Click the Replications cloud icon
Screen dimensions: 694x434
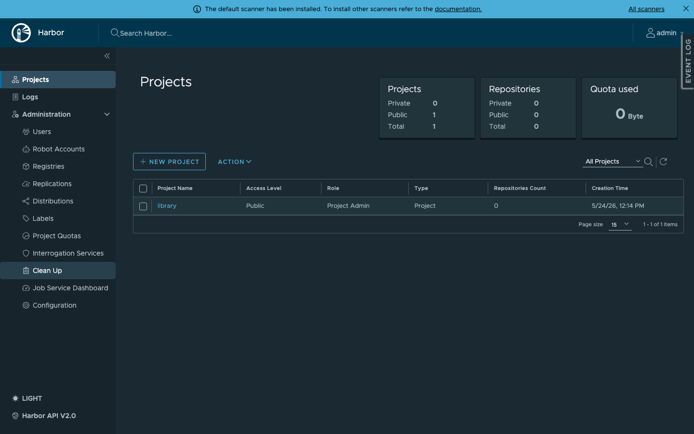click(26, 184)
